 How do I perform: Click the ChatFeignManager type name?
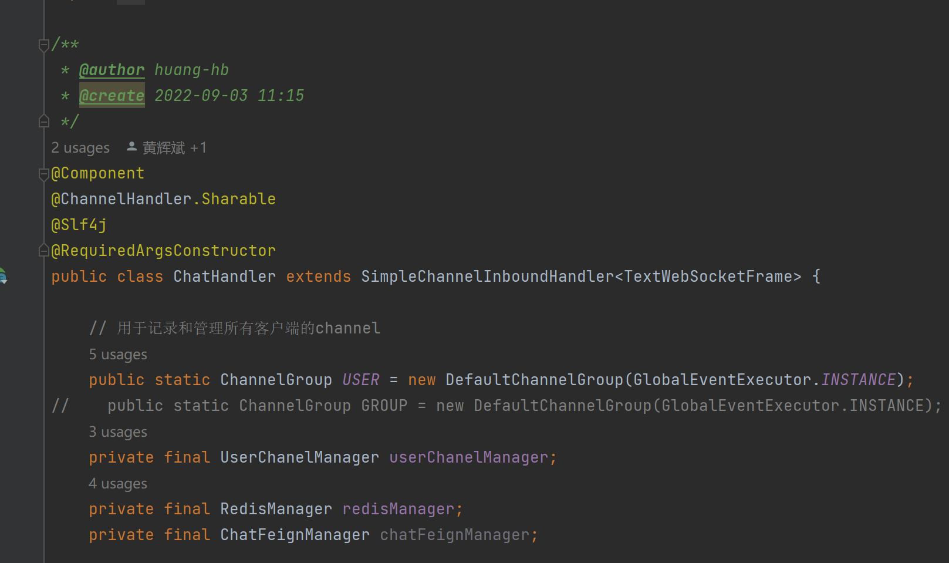pos(295,535)
